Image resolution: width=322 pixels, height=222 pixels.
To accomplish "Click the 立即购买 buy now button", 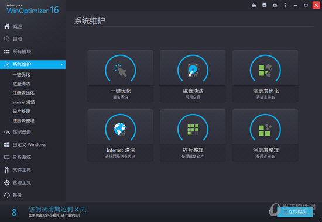I will (294, 211).
